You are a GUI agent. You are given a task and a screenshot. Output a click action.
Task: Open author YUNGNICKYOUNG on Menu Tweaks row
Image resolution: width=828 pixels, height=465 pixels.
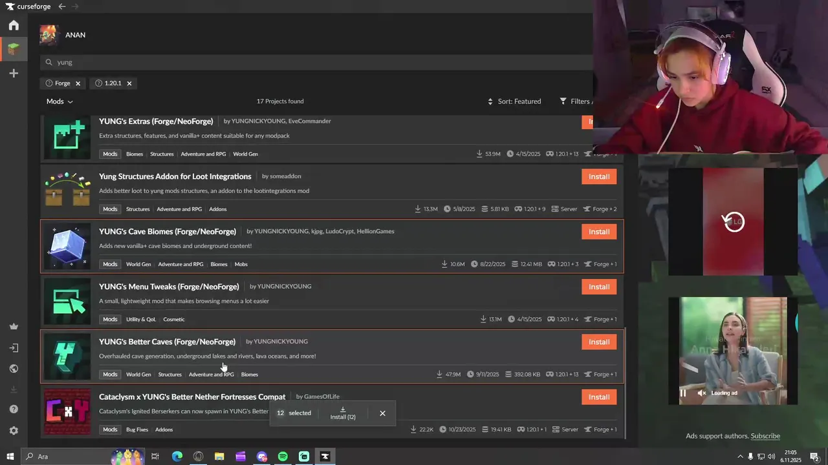tap(284, 286)
